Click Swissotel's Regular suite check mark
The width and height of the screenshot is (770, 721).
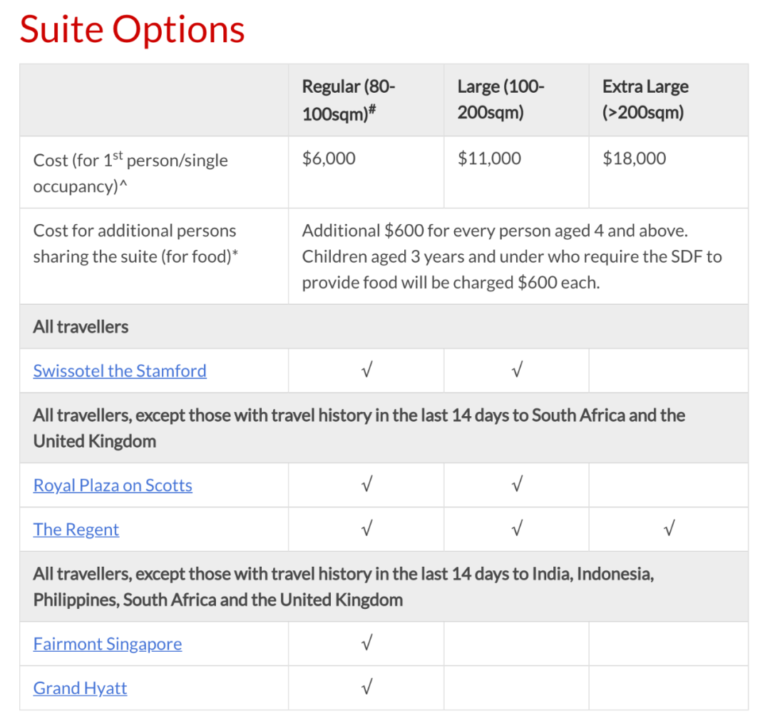tap(366, 371)
